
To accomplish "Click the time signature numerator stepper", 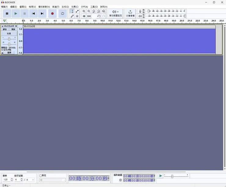I will [22, 180].
